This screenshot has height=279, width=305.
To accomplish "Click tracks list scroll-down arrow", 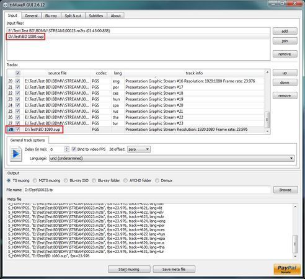I will coord(267,131).
